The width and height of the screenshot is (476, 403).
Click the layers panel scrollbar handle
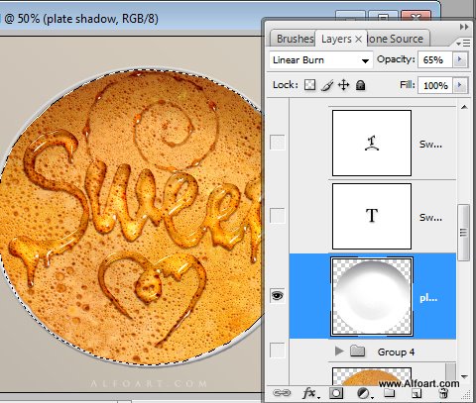click(464, 233)
